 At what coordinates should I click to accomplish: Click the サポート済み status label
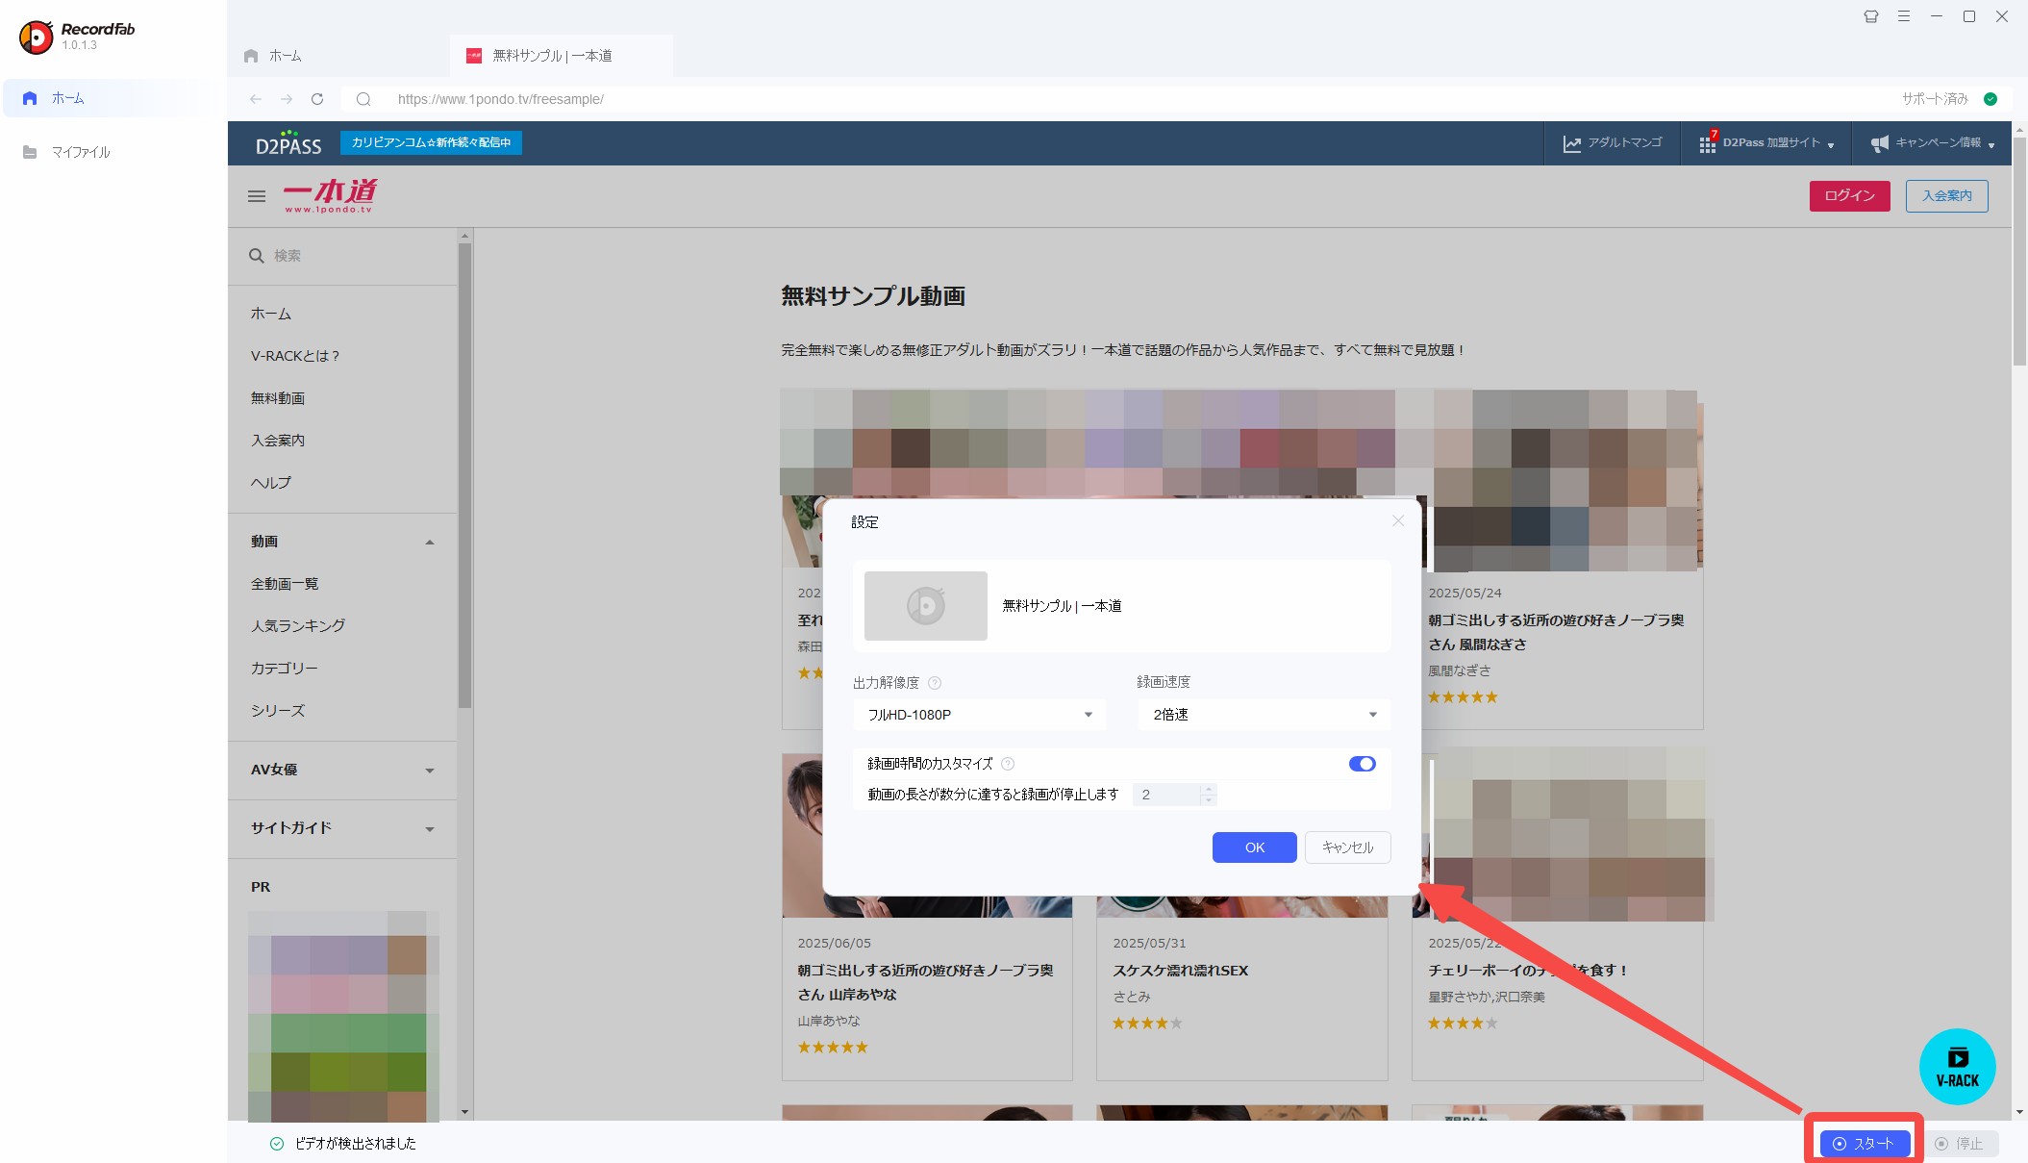coord(1935,99)
